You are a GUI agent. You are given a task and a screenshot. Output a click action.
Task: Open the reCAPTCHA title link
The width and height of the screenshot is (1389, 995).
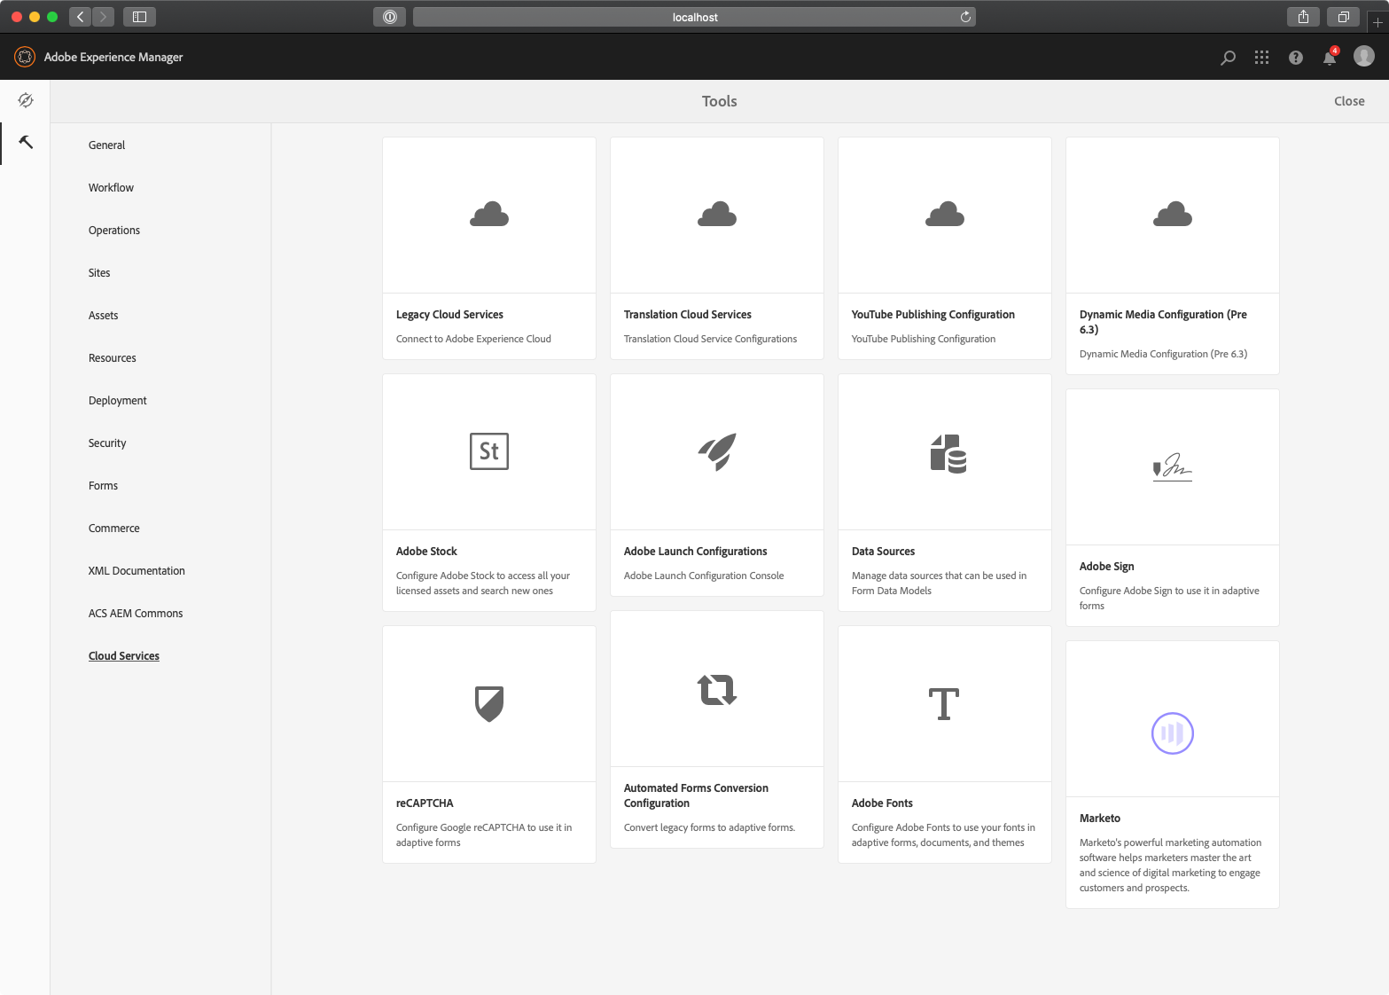425,803
